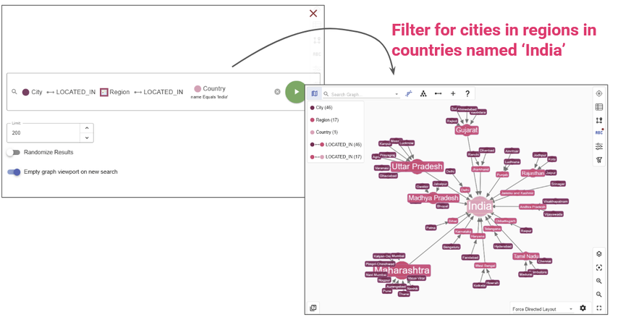Viewport: 631px width, 320px height.
Task: Toggle the map legend panel icon
Action: point(314,94)
